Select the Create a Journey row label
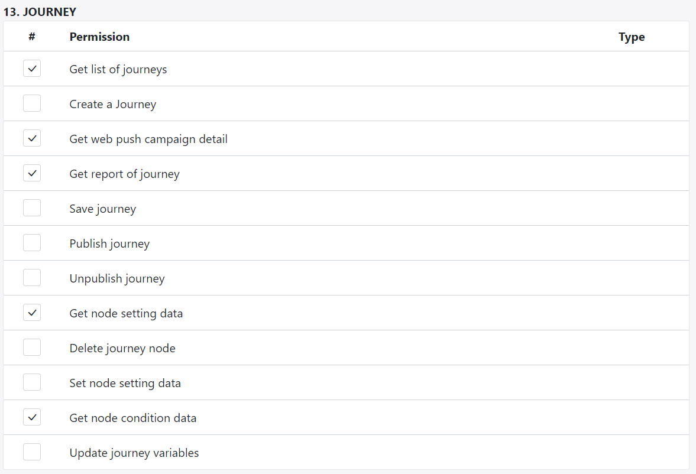The height and width of the screenshot is (474, 696). point(112,103)
